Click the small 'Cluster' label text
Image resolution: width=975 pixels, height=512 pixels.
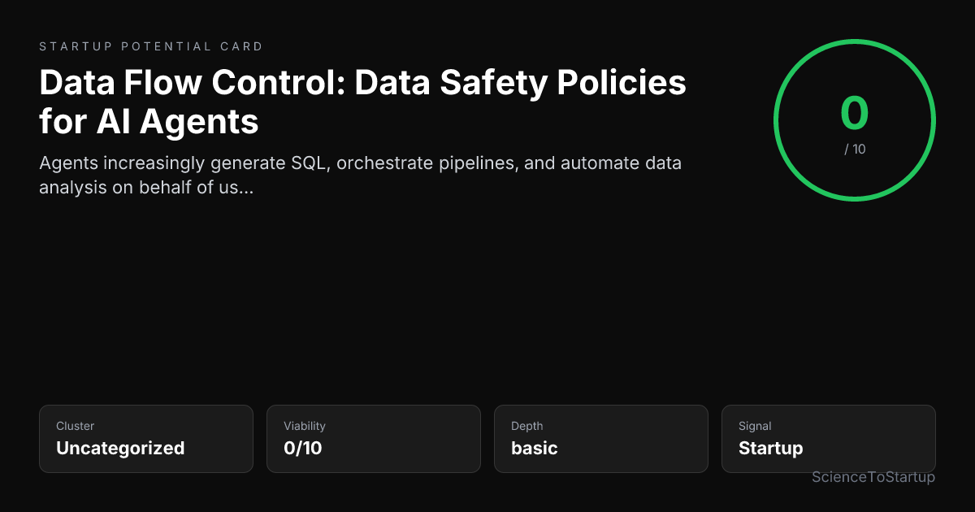coord(75,426)
